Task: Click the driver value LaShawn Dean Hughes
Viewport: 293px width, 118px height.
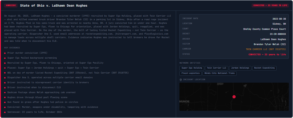Action: pos(273,40)
